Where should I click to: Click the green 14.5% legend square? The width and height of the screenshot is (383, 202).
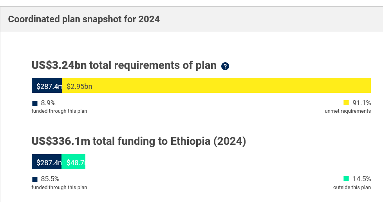coord(346,179)
